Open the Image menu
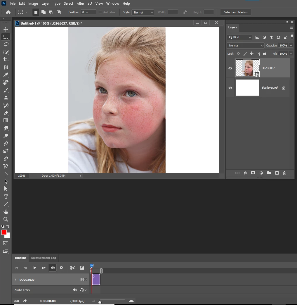 (x=33, y=4)
